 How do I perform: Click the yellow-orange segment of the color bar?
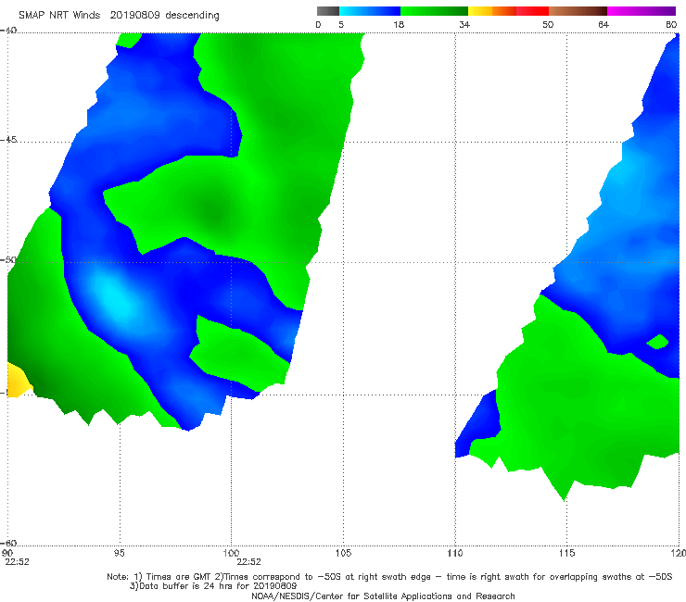coord(492,11)
